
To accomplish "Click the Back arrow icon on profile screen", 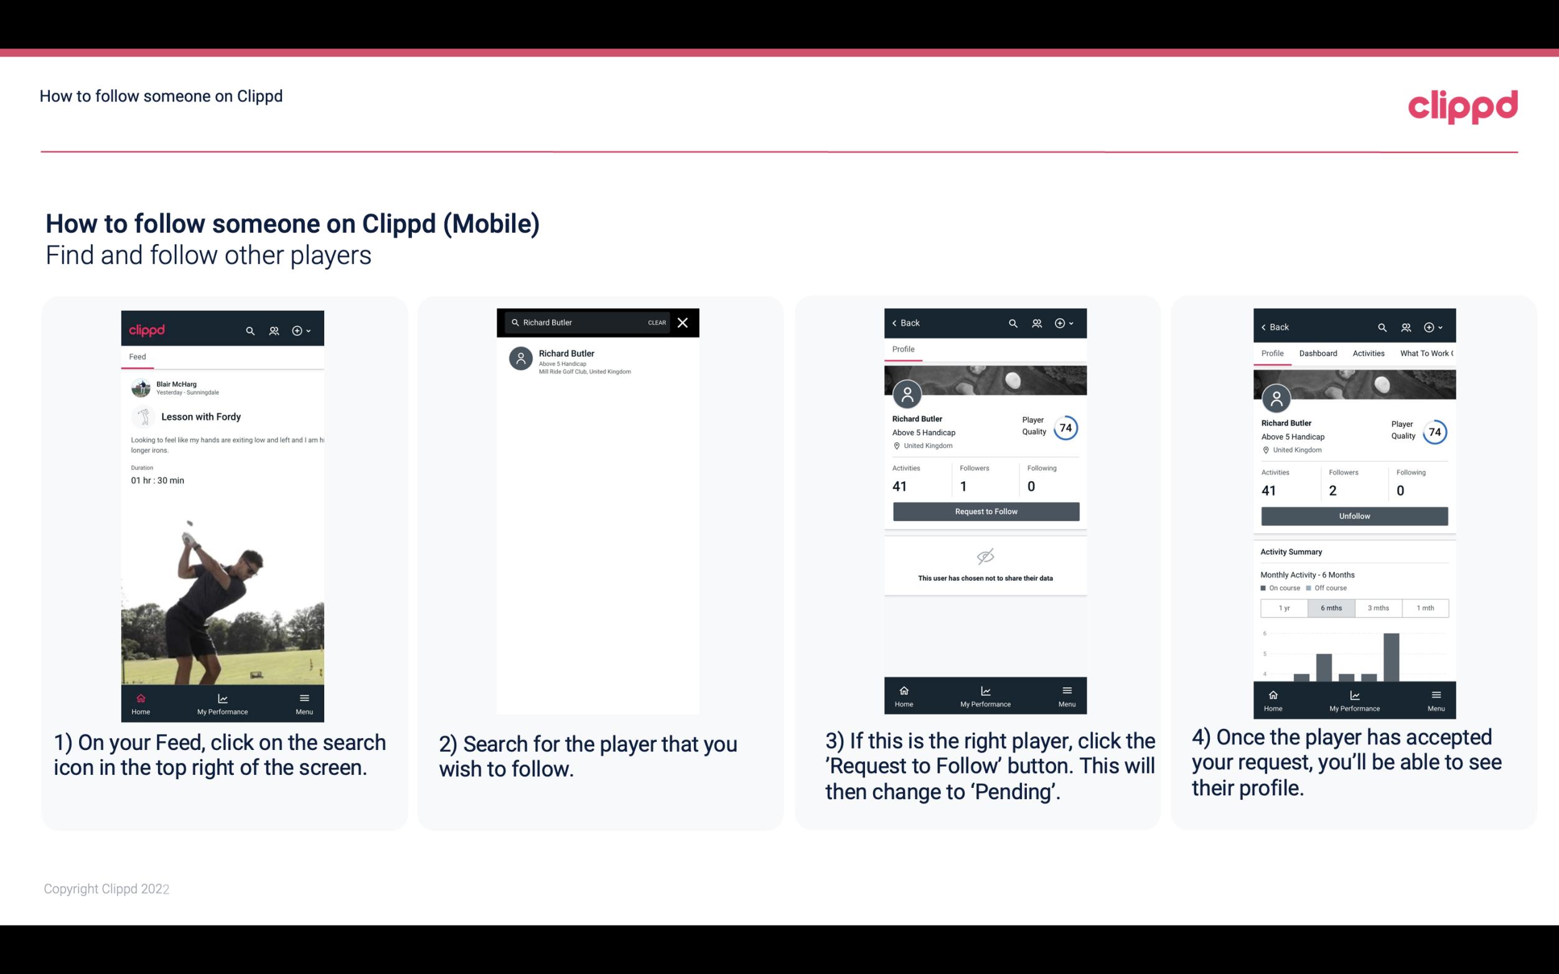I will pos(895,323).
